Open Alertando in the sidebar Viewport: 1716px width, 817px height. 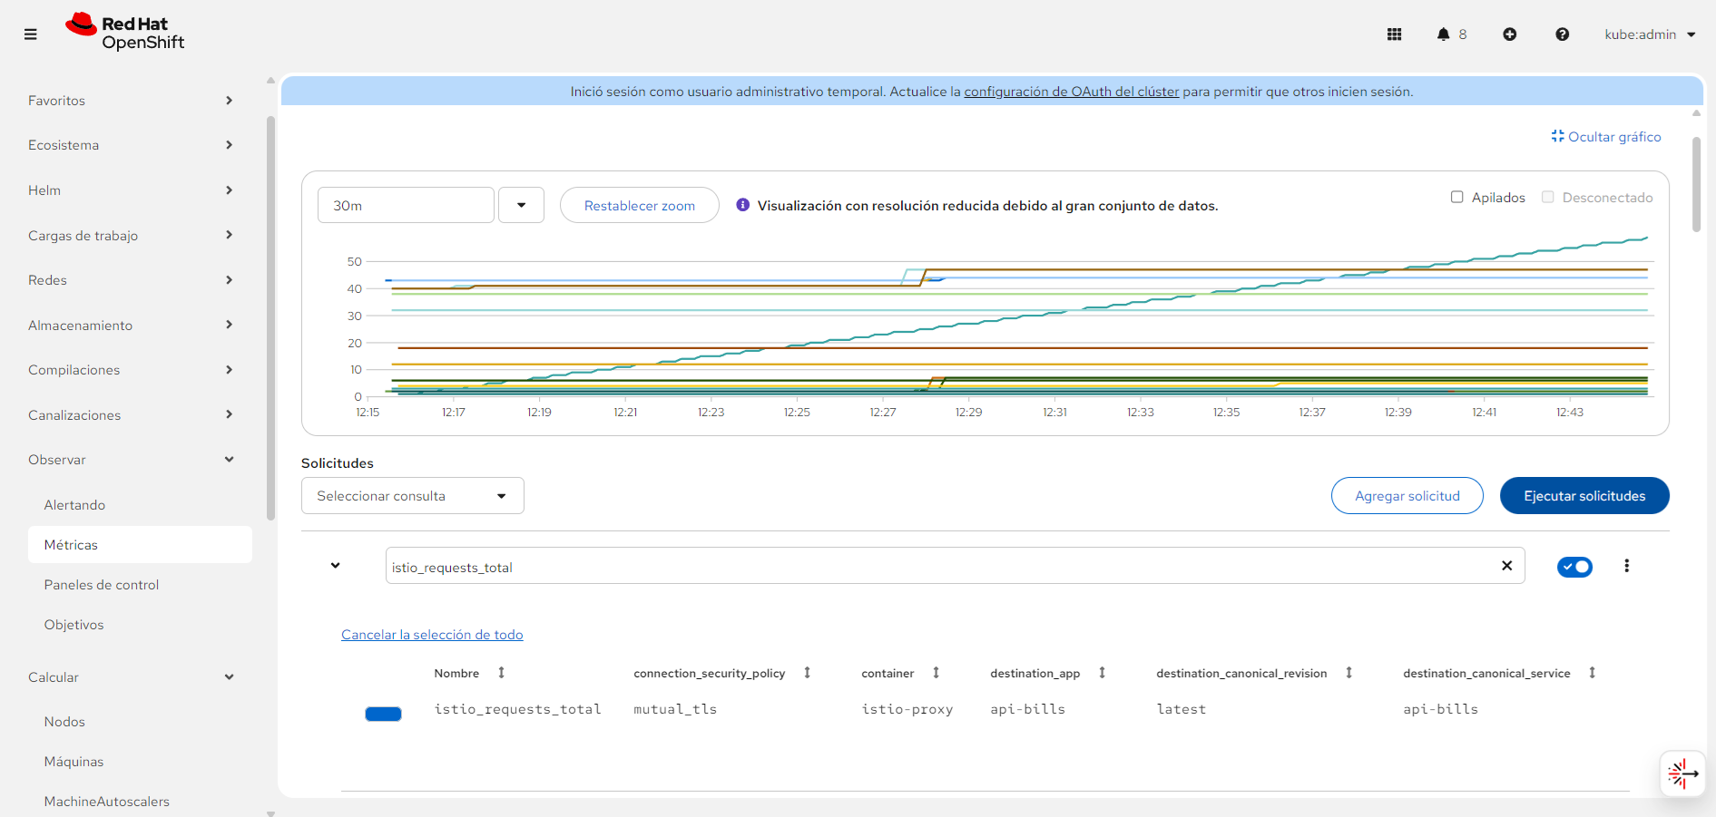[x=74, y=505]
